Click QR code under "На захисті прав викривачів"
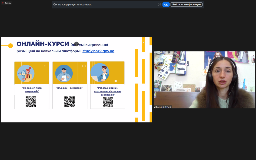256x160 pixels. click(31, 102)
